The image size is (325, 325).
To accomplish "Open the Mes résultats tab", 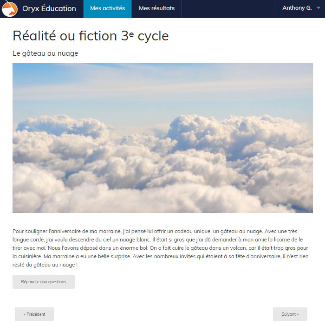I will pyautogui.click(x=156, y=8).
